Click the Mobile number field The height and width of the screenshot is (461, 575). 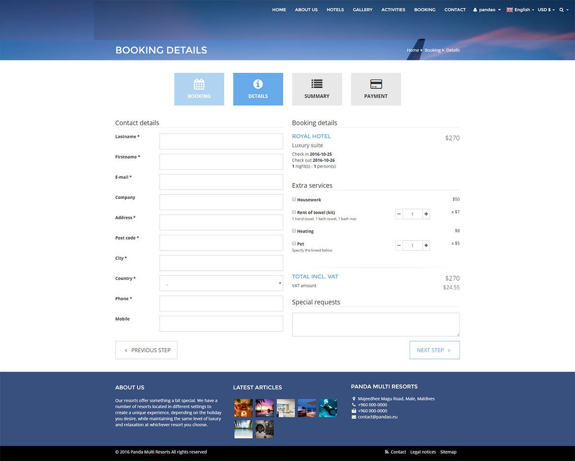221,323
